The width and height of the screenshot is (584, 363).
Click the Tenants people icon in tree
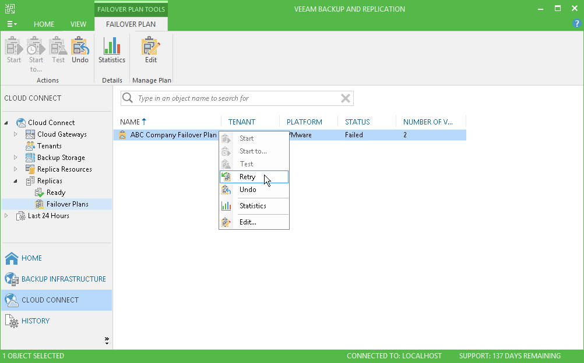30,146
